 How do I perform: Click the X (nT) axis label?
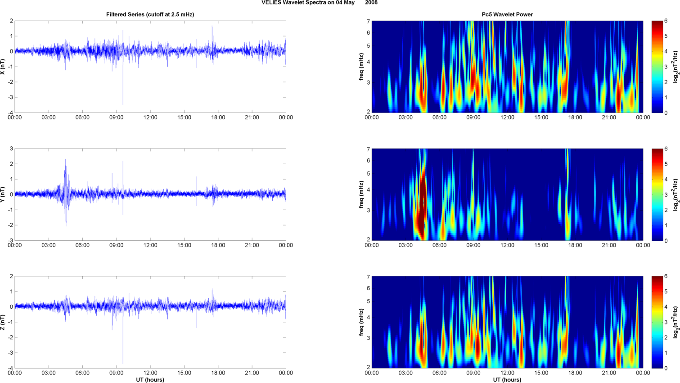pos(3,67)
